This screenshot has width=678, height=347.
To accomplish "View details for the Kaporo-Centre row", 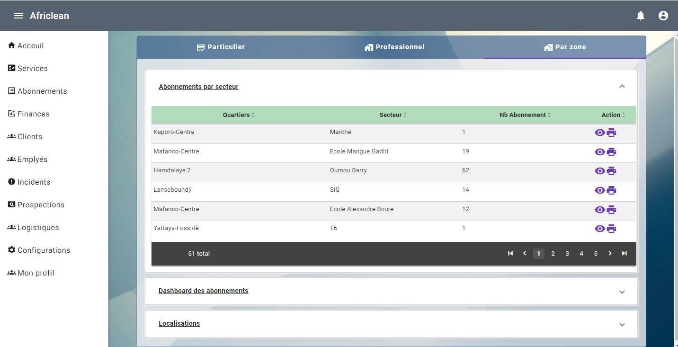I will pos(600,133).
